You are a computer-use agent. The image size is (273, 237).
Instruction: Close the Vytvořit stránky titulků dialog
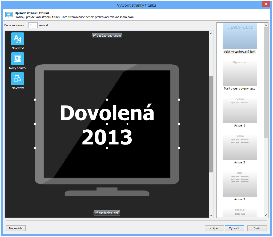click(x=266, y=4)
